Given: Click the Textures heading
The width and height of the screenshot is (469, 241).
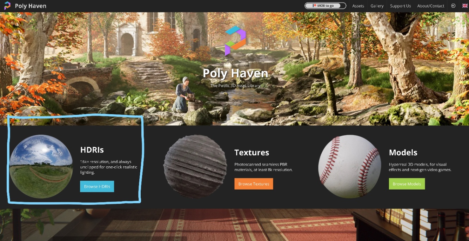Looking at the screenshot, I should coord(252,153).
